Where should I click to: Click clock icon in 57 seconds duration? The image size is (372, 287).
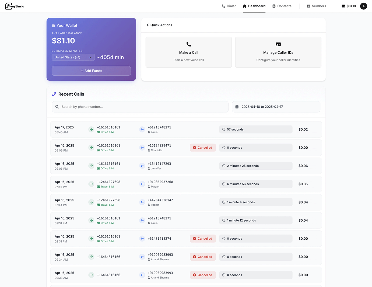click(224, 129)
